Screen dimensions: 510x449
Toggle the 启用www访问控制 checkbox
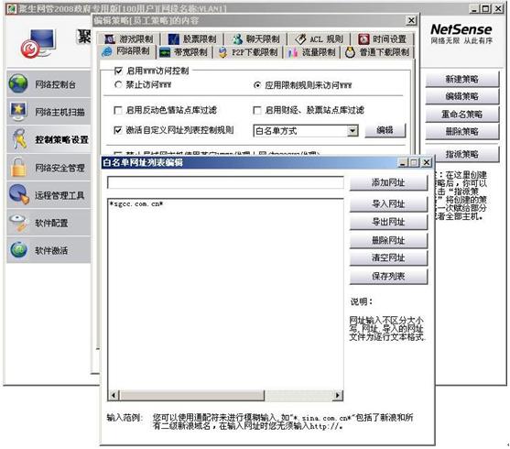click(x=118, y=71)
